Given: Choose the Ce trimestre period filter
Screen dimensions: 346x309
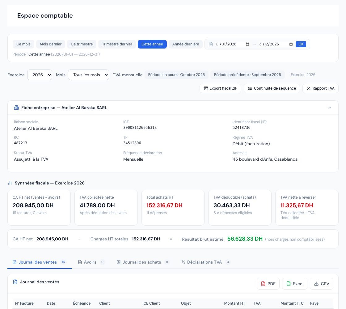Looking at the screenshot, I should (82, 44).
